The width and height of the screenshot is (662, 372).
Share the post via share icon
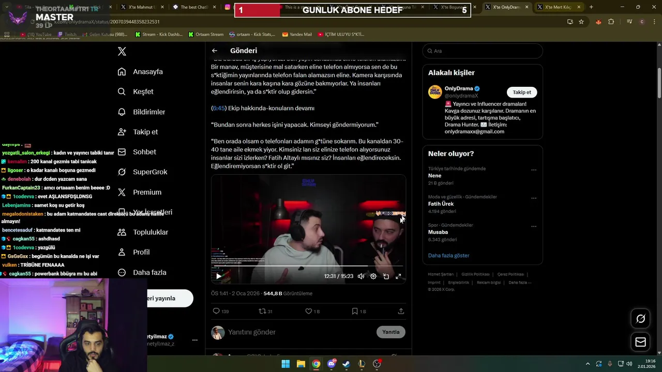click(x=401, y=311)
